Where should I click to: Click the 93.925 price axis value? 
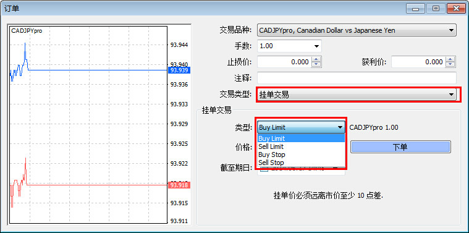179,143
